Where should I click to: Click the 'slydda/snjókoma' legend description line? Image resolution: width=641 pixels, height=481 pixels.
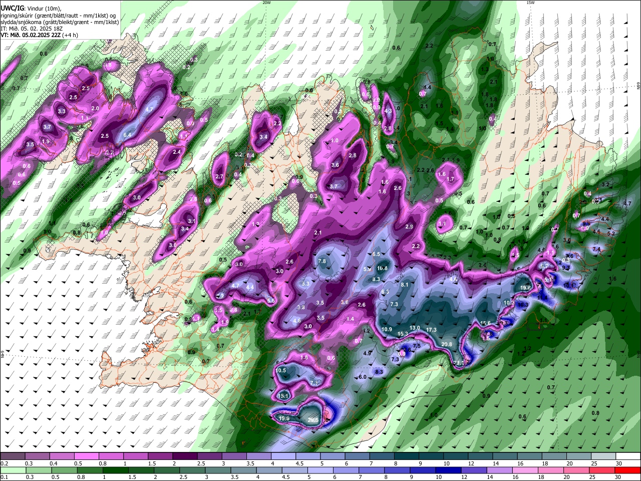(60, 22)
